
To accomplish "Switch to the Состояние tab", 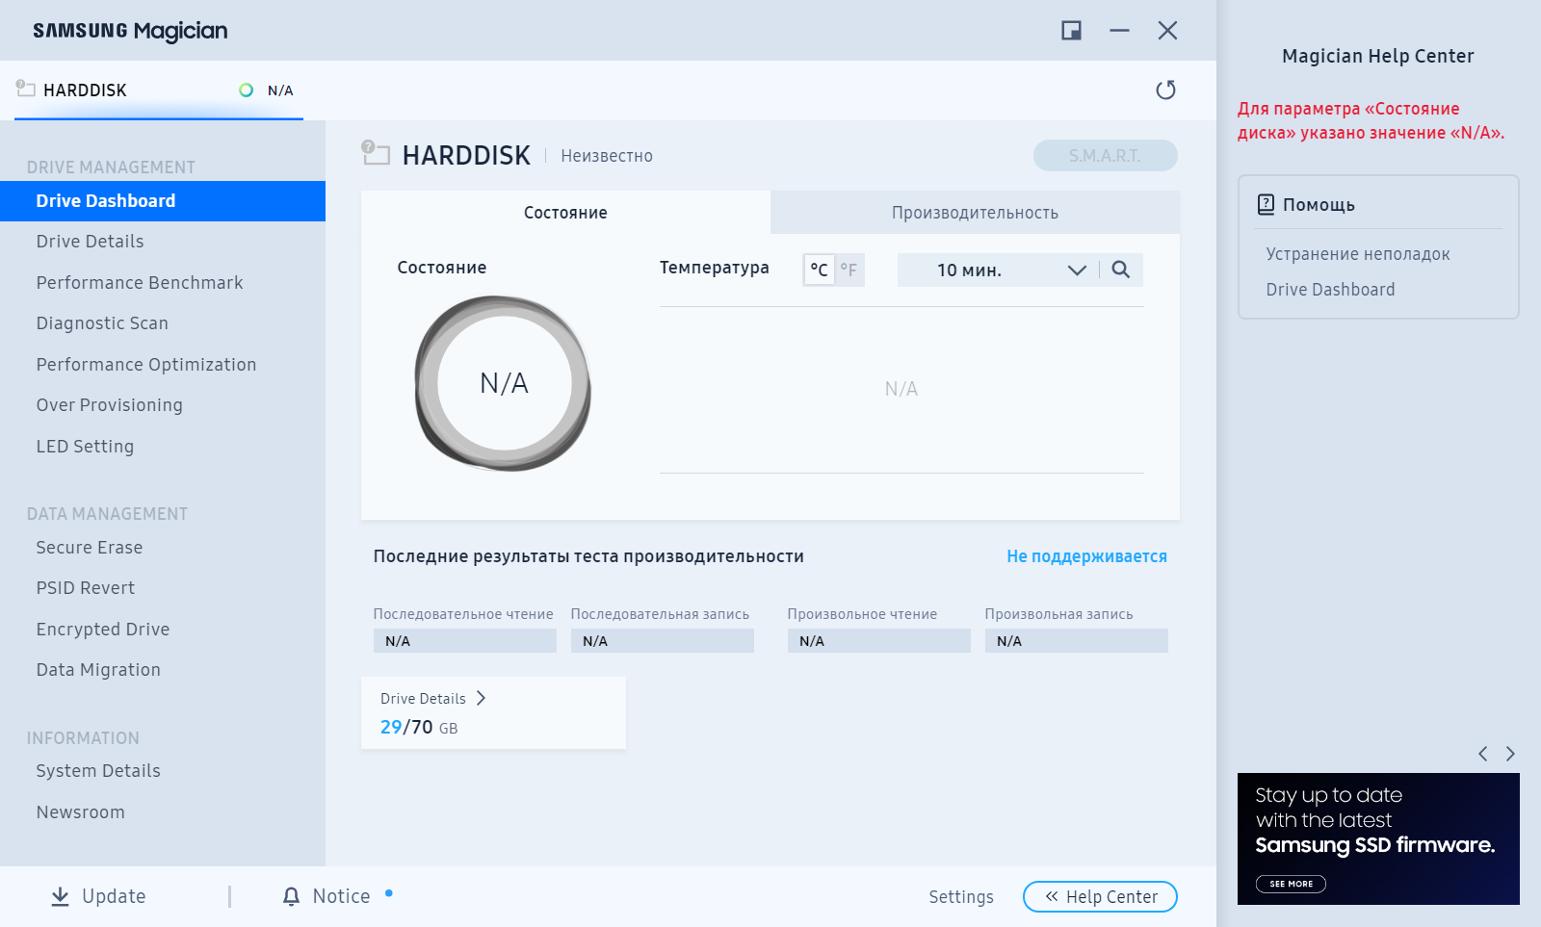I will [565, 212].
